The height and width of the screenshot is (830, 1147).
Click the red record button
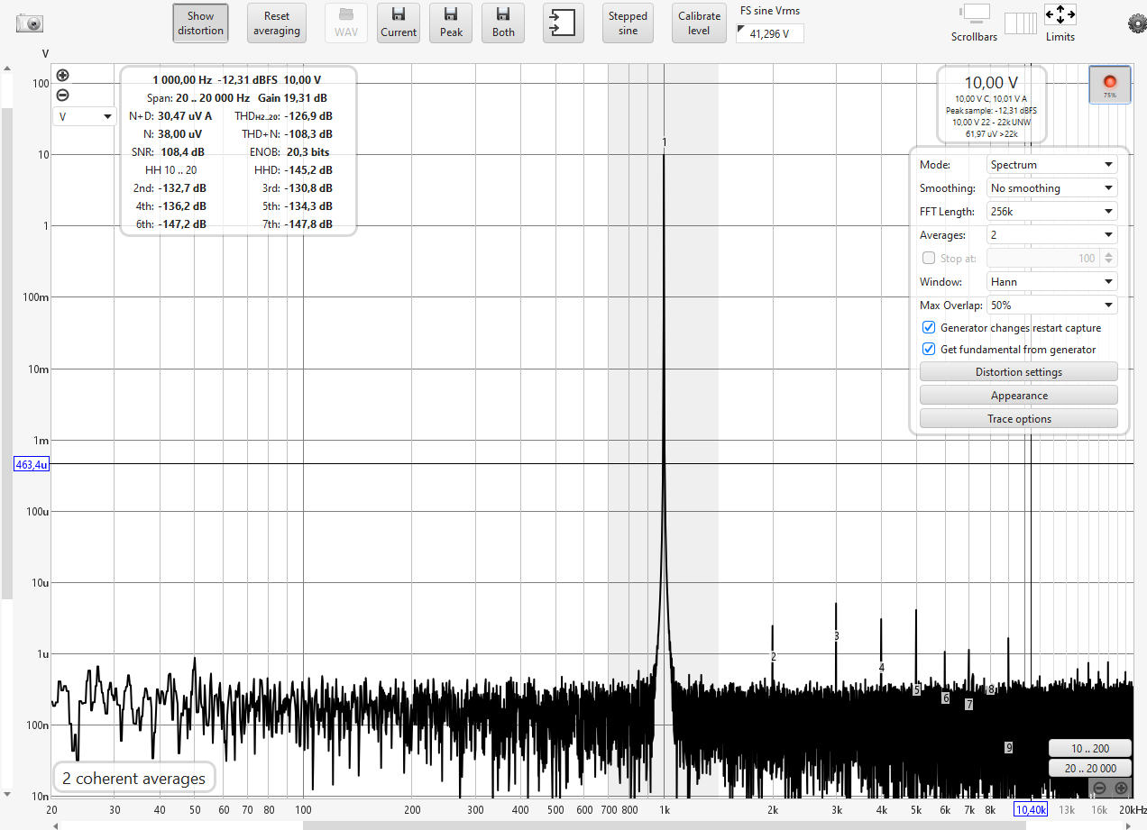click(1109, 83)
